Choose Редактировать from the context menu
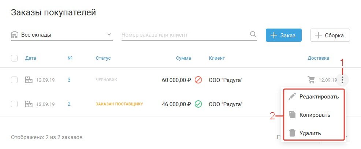 pyautogui.click(x=319, y=97)
